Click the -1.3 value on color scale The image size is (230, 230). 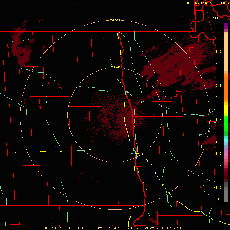pos(217,188)
